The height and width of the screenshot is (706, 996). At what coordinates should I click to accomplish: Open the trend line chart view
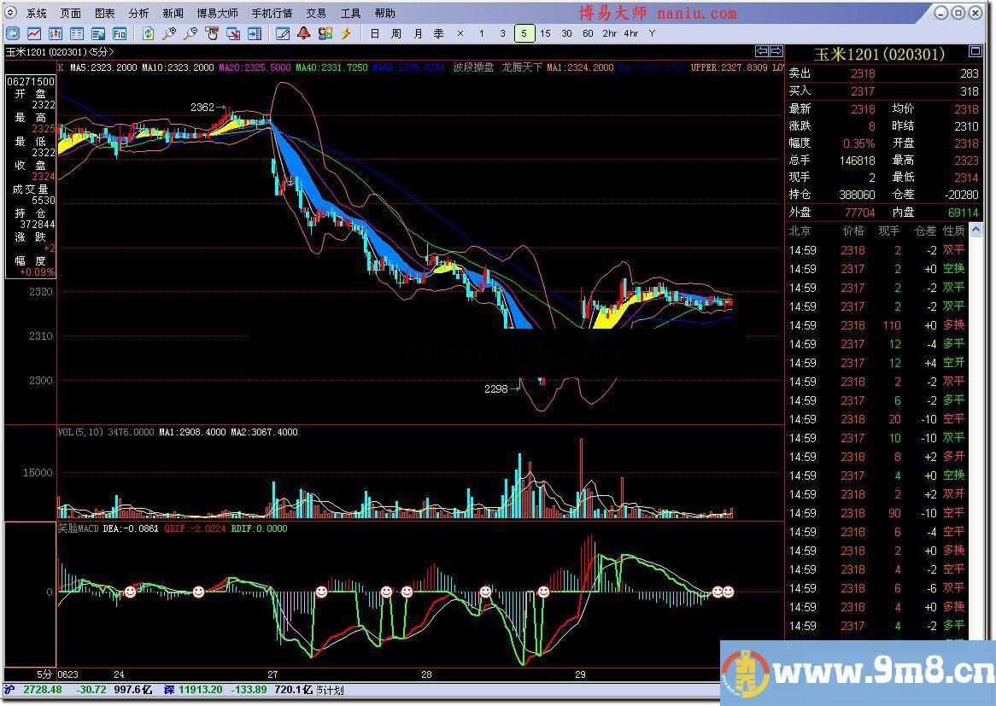click(33, 33)
